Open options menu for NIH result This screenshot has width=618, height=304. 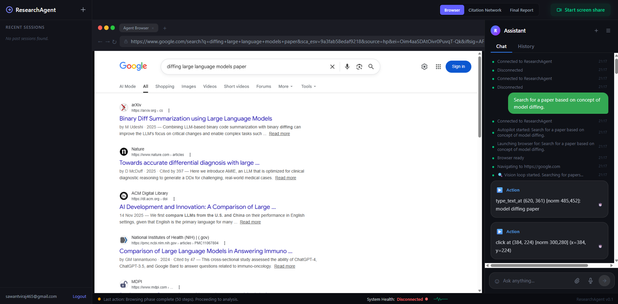pos(225,243)
